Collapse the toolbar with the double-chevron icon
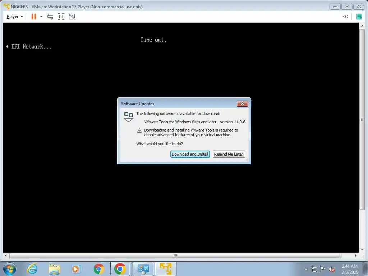This screenshot has height=276, width=368. click(345, 17)
